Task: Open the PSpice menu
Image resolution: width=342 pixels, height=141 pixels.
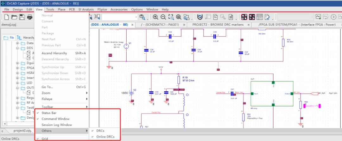Action: (102, 9)
